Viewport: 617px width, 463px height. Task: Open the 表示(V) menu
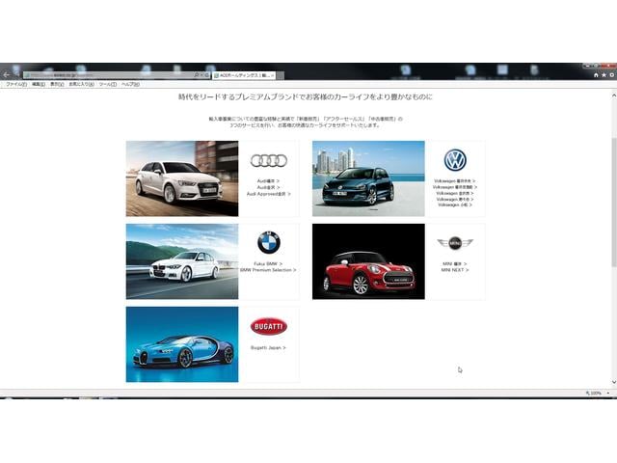point(57,84)
